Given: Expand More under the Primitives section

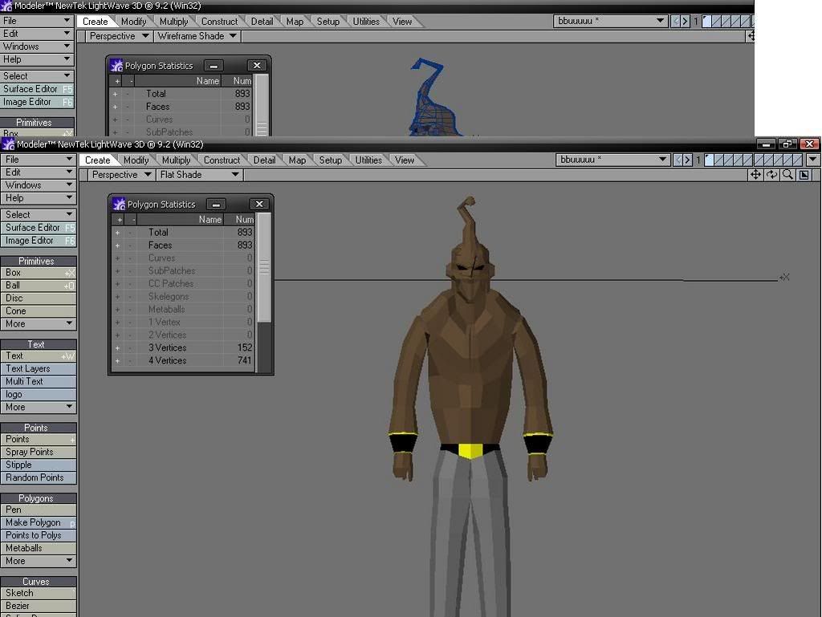Looking at the screenshot, I should point(39,323).
